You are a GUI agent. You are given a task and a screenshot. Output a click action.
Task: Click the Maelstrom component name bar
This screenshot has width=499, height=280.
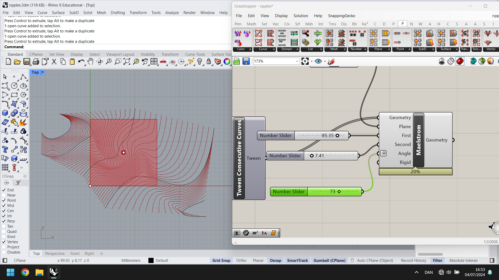pyautogui.click(x=418, y=140)
